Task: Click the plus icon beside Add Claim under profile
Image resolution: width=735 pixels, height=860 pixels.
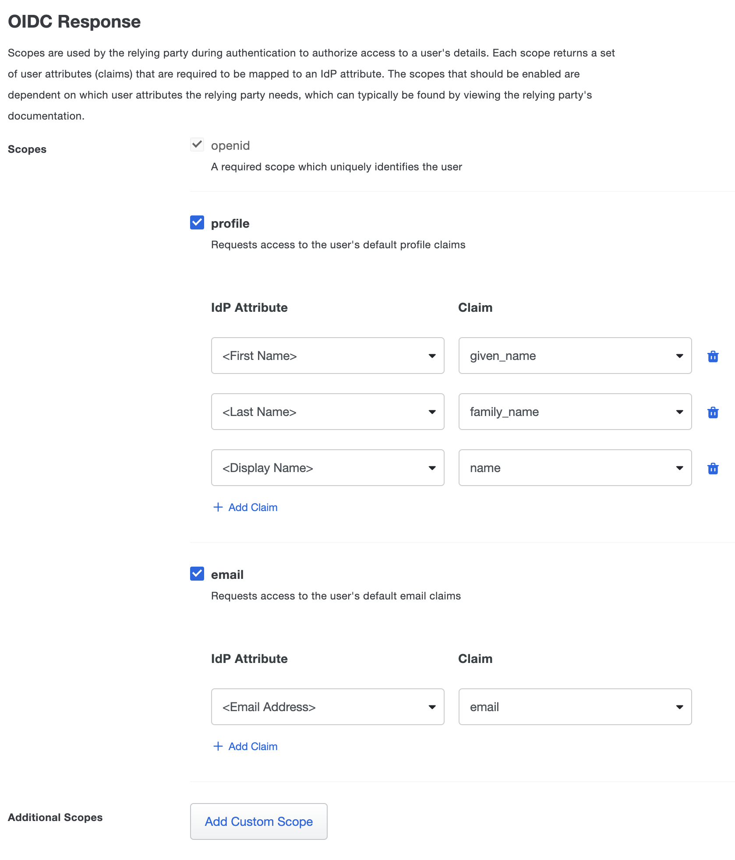Action: (x=218, y=507)
